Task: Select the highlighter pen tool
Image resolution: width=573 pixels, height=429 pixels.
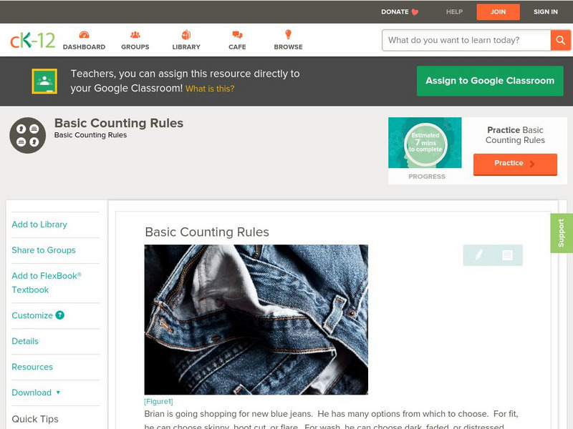Action: point(478,255)
